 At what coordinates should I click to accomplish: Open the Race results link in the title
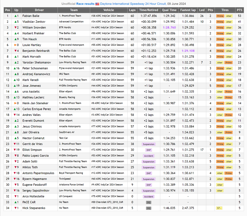[x=85, y=4]
